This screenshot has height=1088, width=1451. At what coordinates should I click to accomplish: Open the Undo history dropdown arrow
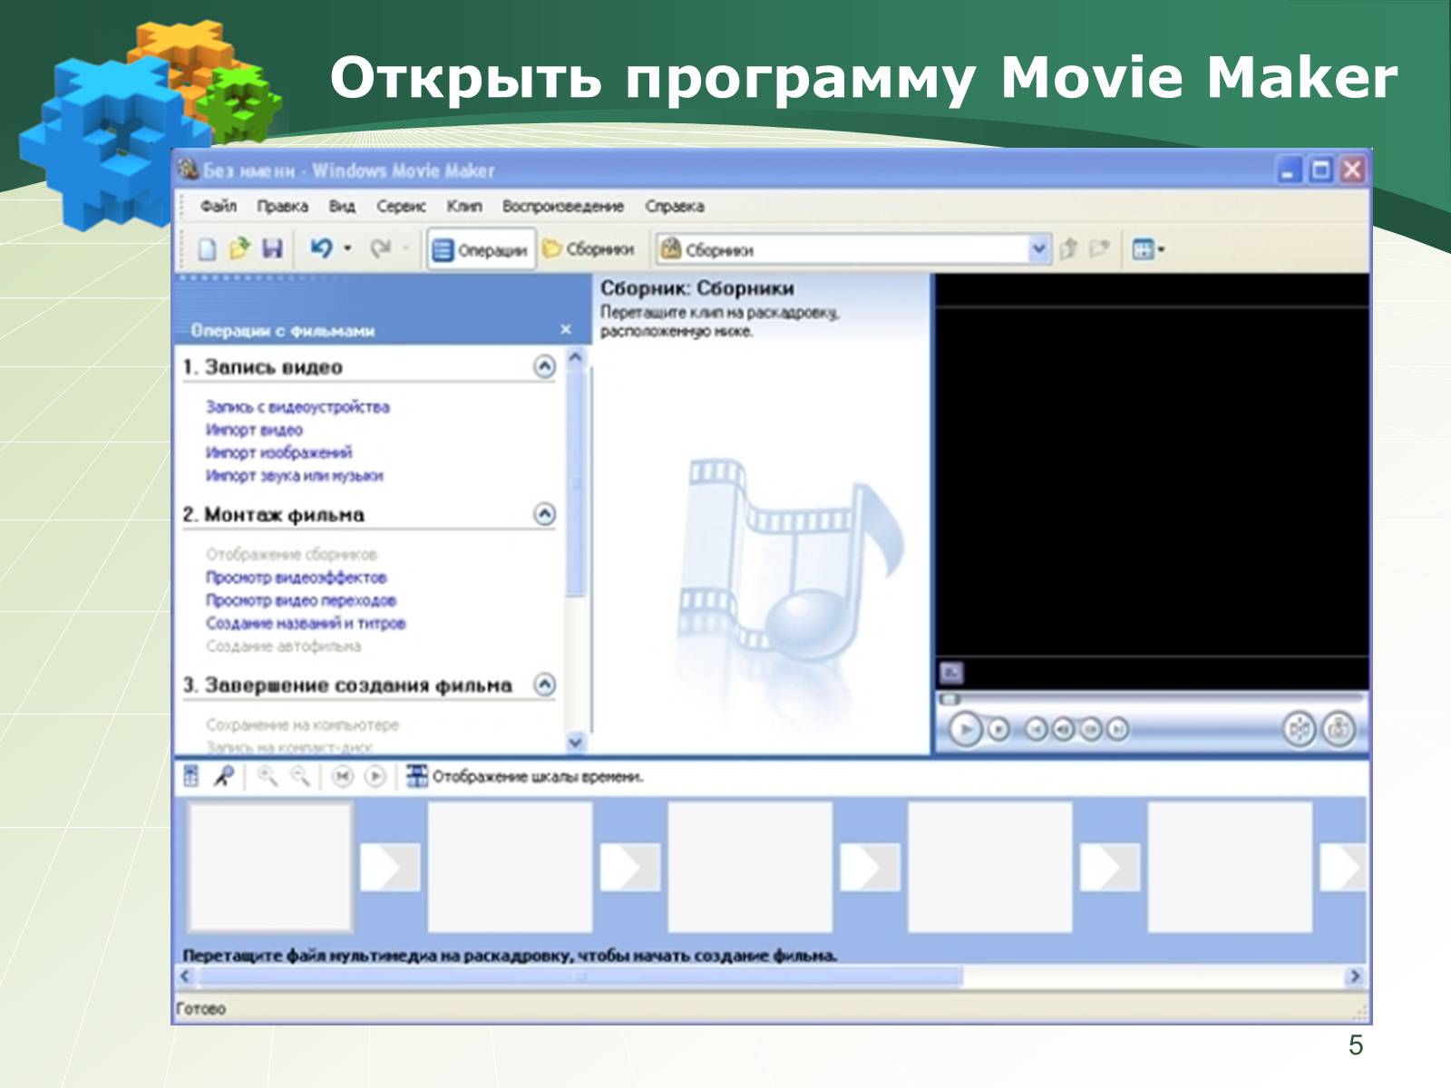pyautogui.click(x=347, y=248)
